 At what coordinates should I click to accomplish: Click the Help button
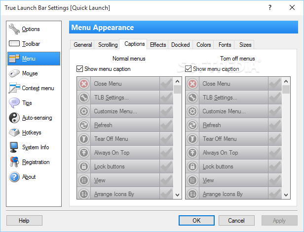coord(24,220)
